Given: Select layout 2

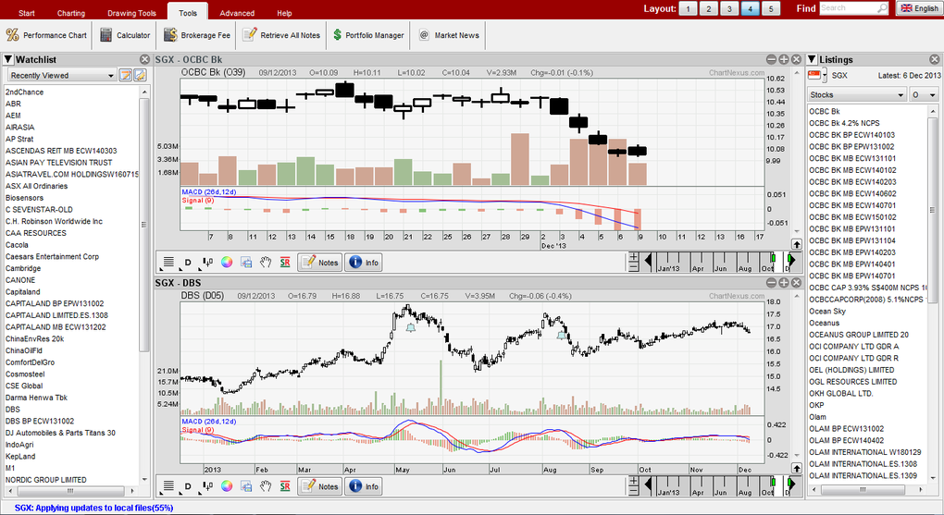Looking at the screenshot, I should (x=709, y=8).
